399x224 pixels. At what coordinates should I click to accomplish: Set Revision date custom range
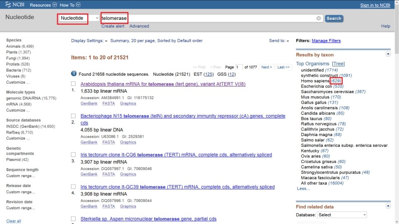pyautogui.click(x=20, y=208)
